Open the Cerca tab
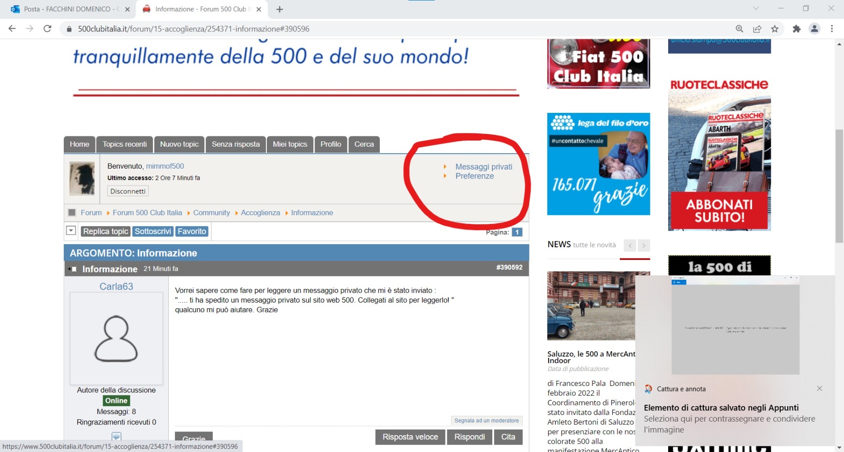Viewport: 844px width, 452px height. coord(364,144)
